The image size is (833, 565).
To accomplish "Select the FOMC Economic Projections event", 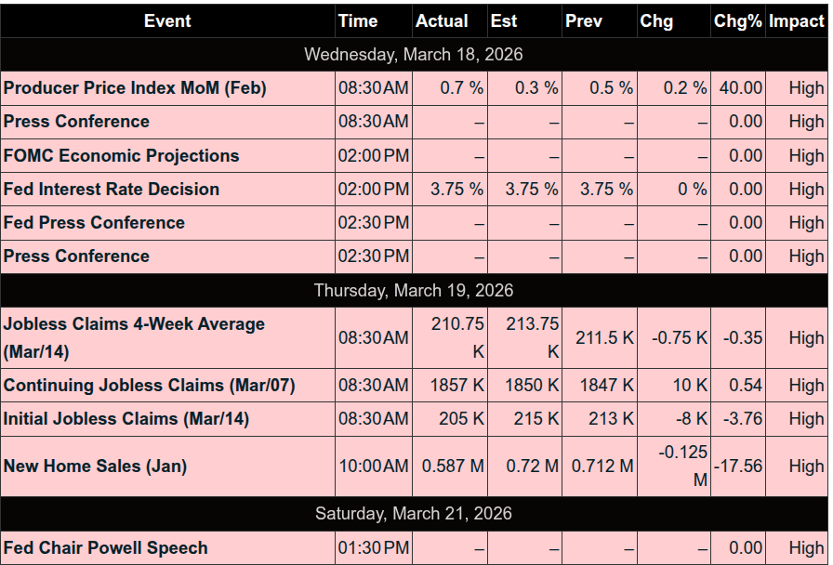I will coord(121,155).
